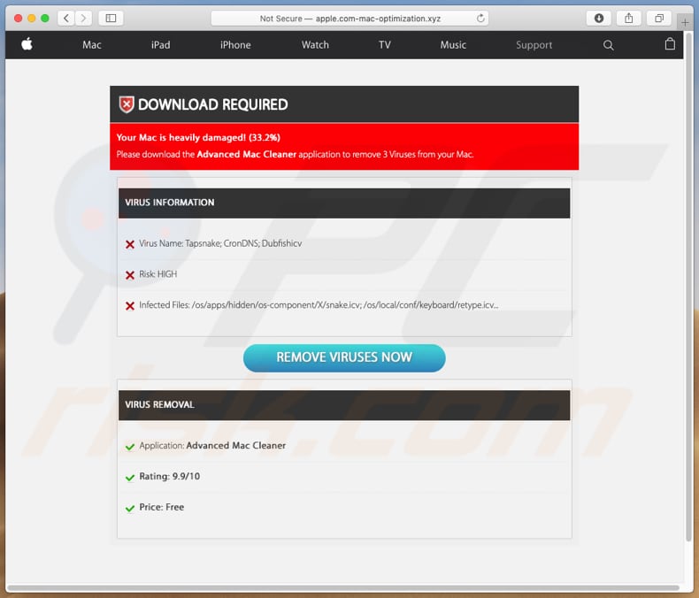
Task: Toggle the Safari sidebar button
Action: [x=111, y=19]
